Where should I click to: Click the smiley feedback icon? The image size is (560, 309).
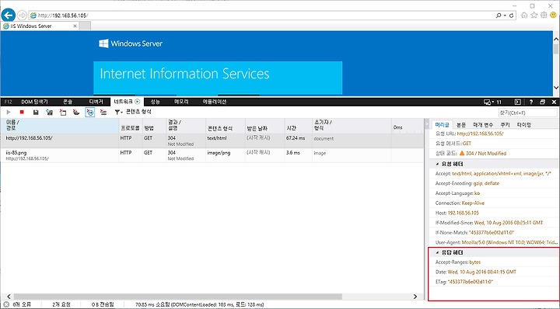[554, 15]
